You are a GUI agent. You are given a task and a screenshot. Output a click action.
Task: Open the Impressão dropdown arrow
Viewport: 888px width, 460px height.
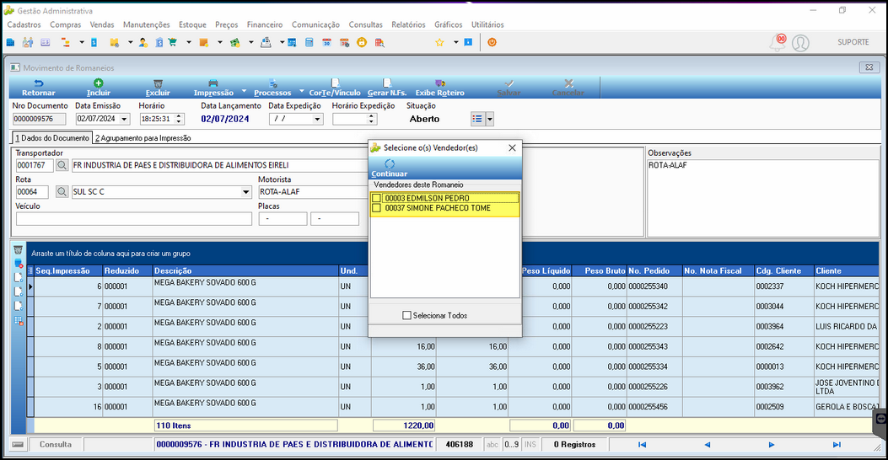(x=244, y=90)
